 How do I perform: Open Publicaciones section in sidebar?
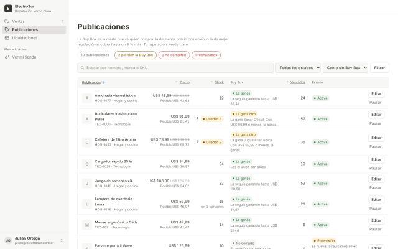(x=34, y=29)
